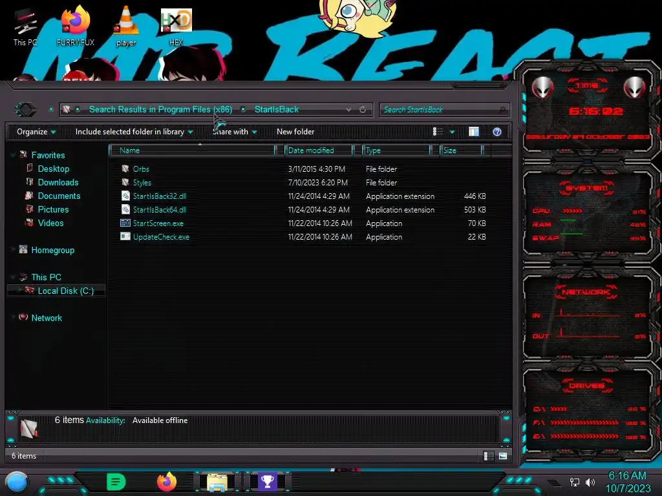This screenshot has width=662, height=496.
Task: Collapse the This PC node
Action: [13, 277]
